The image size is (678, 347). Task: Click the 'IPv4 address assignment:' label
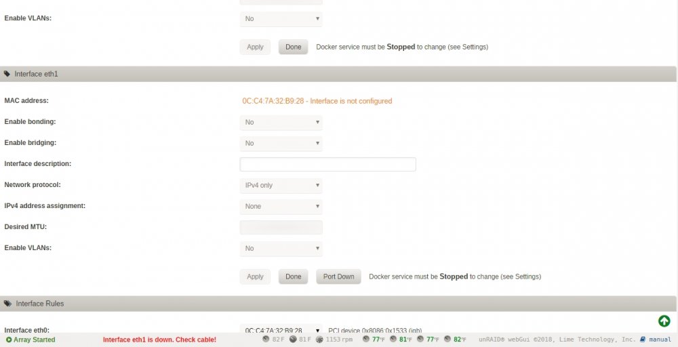click(x=45, y=206)
